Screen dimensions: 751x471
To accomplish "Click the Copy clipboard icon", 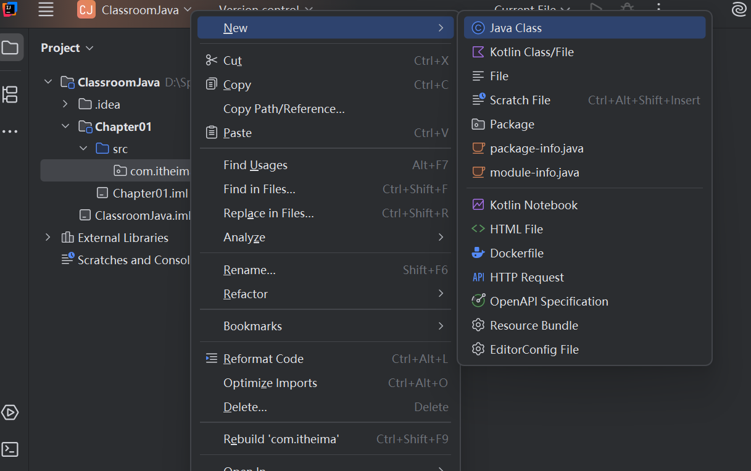I will [x=212, y=84].
